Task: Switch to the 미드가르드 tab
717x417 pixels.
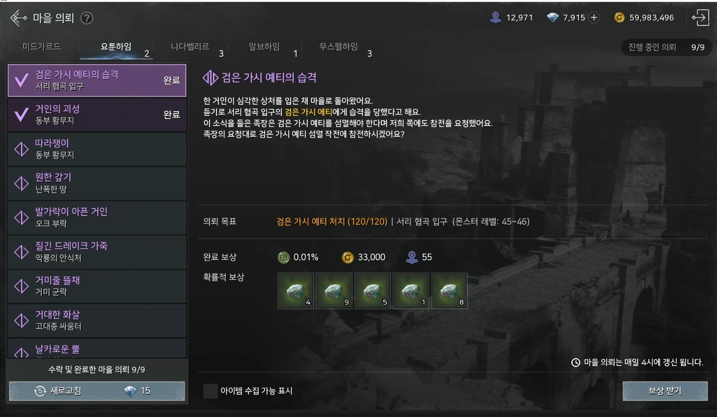Action: coord(42,47)
